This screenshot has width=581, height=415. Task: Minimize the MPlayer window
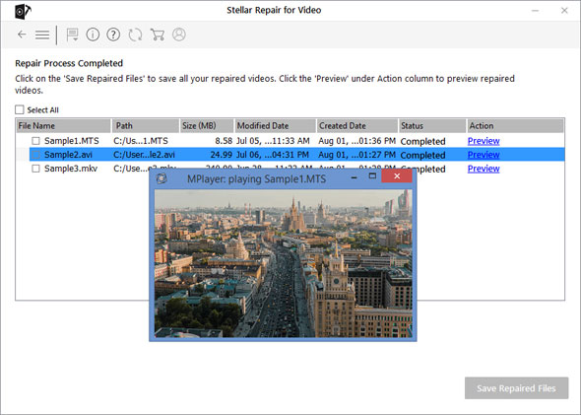pyautogui.click(x=354, y=177)
